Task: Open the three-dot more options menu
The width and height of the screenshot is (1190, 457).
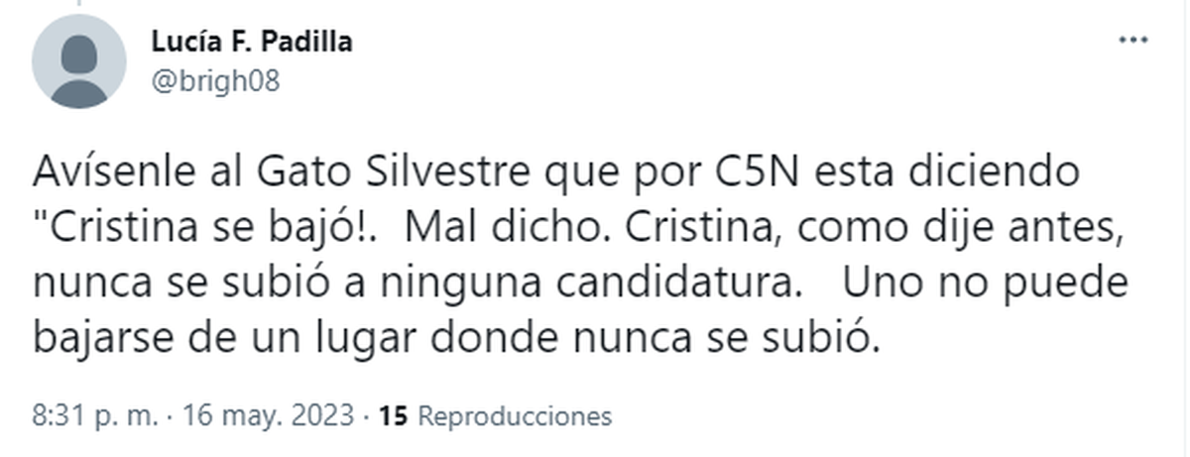Action: pos(1132,42)
